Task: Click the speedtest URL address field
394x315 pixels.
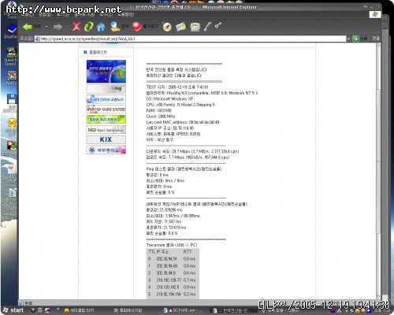Action: click(x=191, y=39)
